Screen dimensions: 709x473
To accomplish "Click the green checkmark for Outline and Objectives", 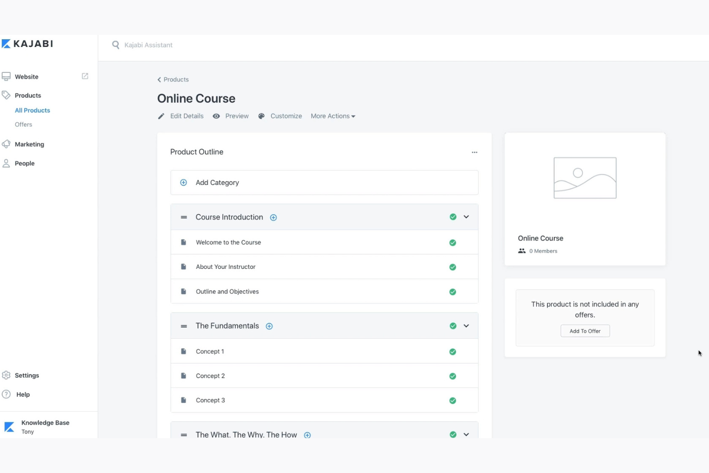I will (x=453, y=291).
